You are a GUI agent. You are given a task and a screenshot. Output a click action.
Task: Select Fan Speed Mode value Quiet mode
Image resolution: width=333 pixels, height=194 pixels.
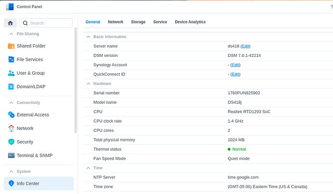pyautogui.click(x=238, y=159)
